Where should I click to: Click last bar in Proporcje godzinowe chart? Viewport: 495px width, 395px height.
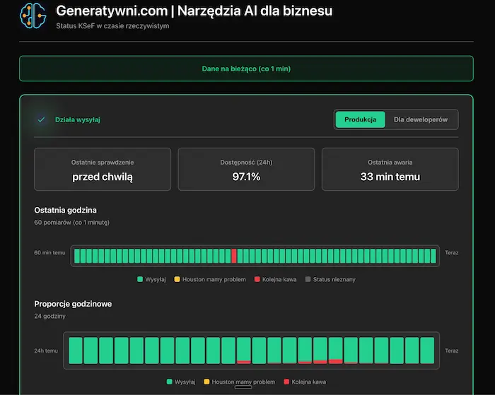pos(427,350)
